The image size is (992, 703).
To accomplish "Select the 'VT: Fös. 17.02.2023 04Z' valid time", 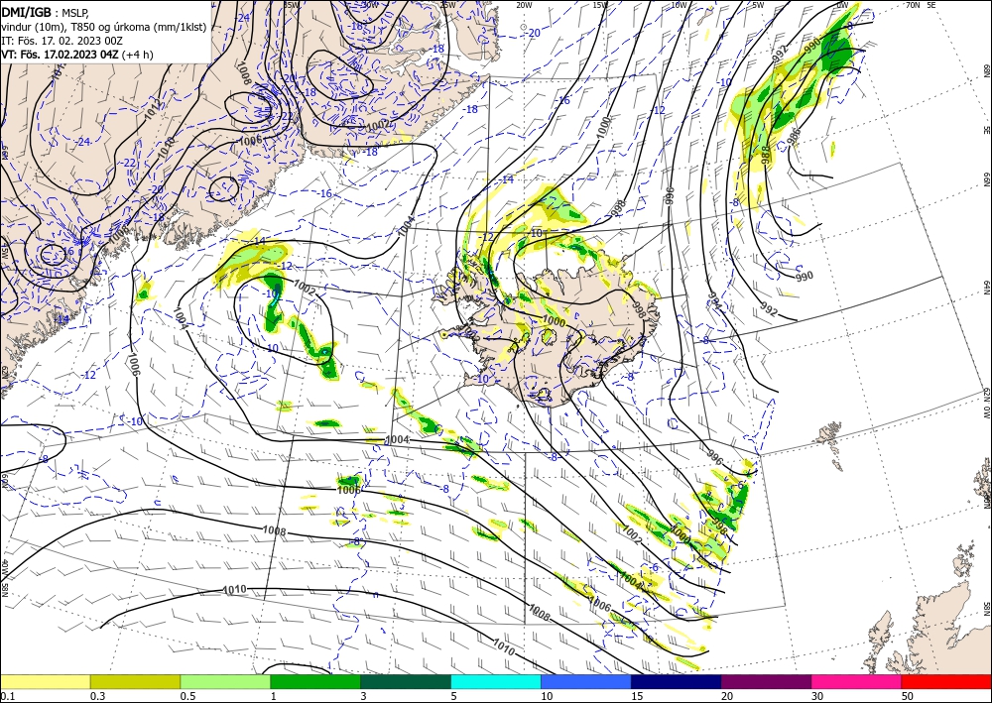I will 60,55.
